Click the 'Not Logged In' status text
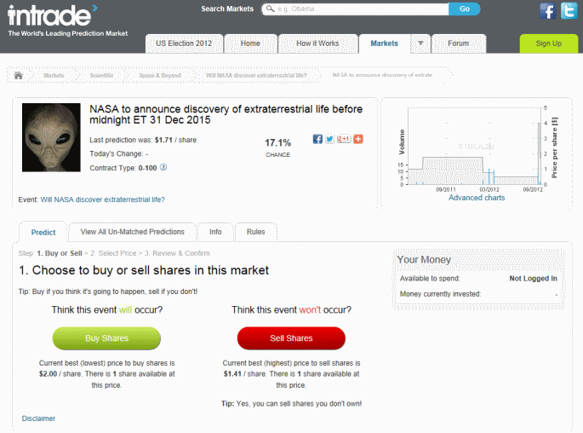Viewport: 583px width, 433px height. click(533, 279)
